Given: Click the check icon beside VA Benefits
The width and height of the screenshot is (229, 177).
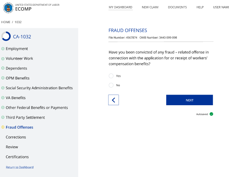Looking at the screenshot, I should coord(3,98).
